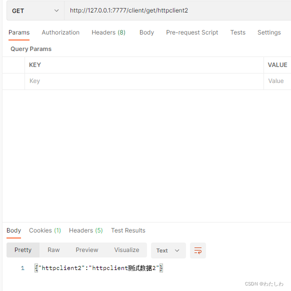Viewport: 291px width, 291px height.
Task: Select the Visualize view button
Action: (x=127, y=250)
